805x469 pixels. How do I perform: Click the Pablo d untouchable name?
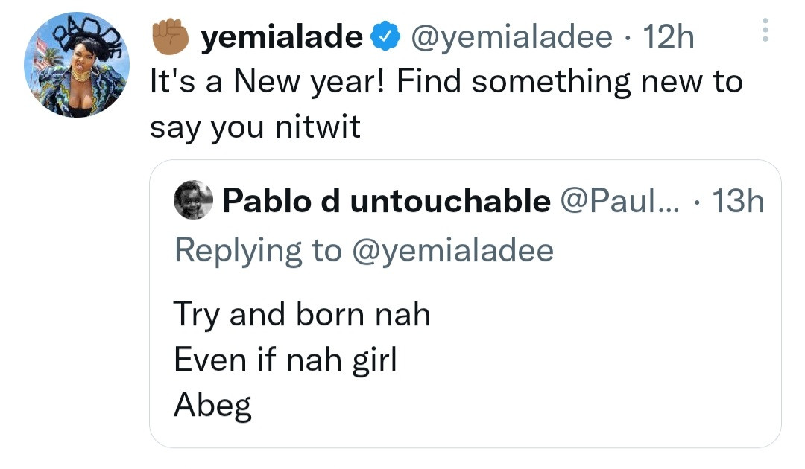click(386, 201)
